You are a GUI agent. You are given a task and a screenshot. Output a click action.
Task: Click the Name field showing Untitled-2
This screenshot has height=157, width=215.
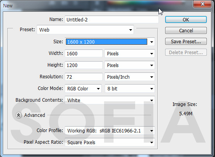pos(112,19)
